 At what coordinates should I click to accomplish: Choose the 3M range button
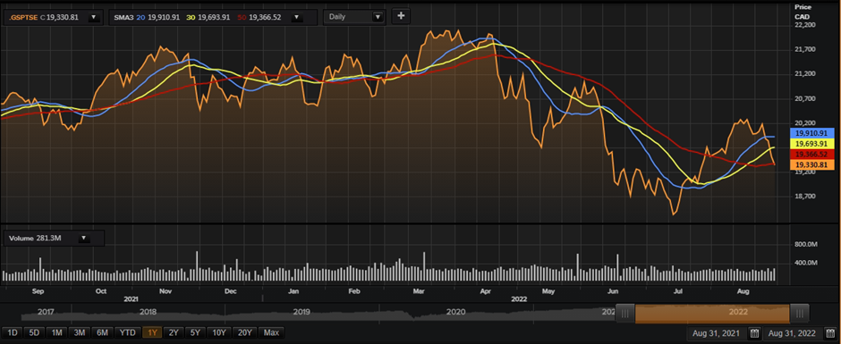pos(80,332)
